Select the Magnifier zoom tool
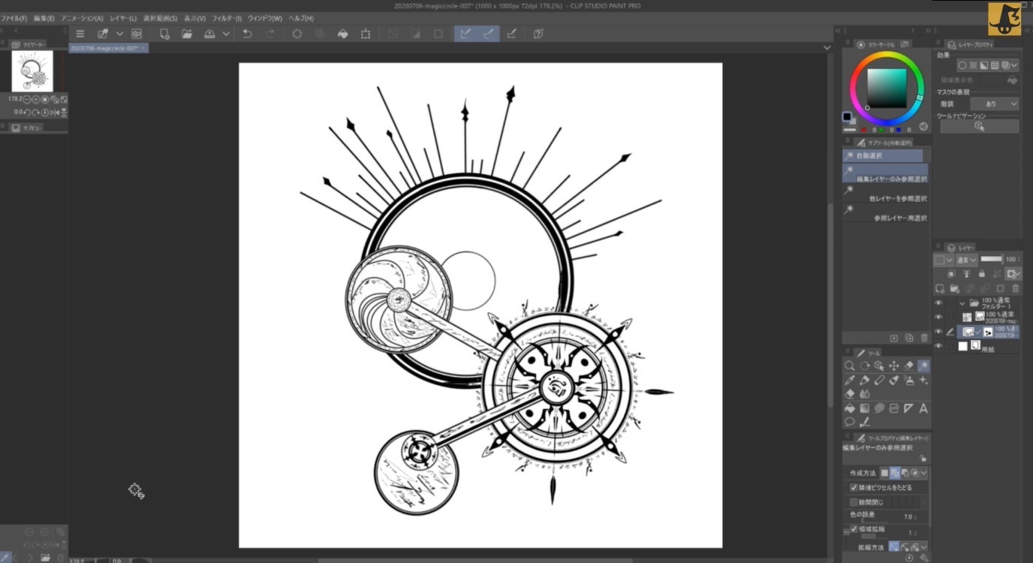The width and height of the screenshot is (1033, 563). point(849,366)
